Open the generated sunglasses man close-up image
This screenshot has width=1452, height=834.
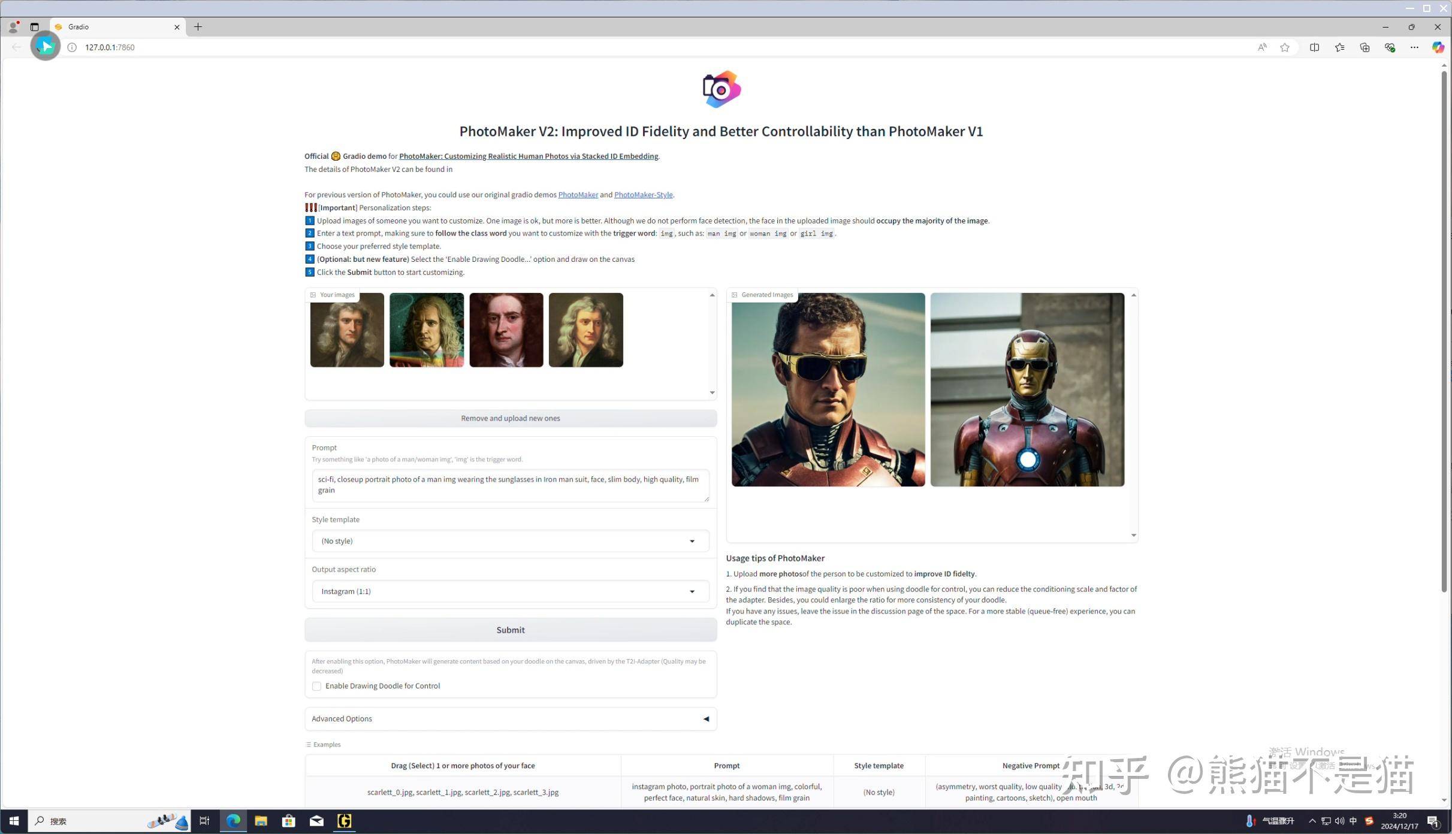pyautogui.click(x=828, y=390)
